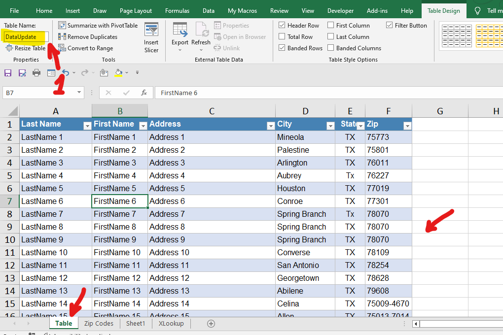503x335 pixels.
Task: Open the Address filter dropdown
Action: 271,126
